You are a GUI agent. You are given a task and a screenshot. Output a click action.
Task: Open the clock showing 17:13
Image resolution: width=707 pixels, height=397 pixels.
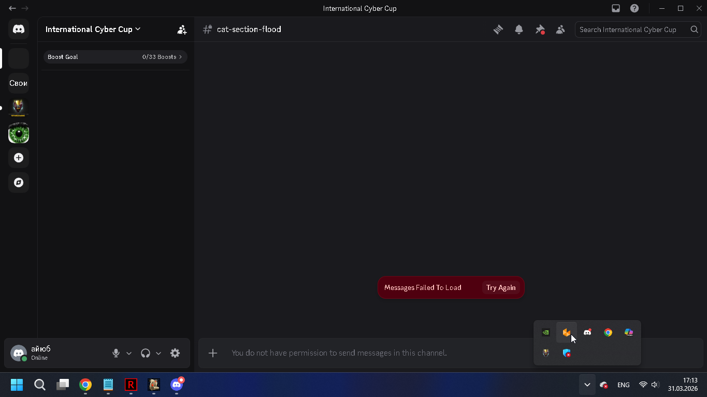(x=683, y=385)
